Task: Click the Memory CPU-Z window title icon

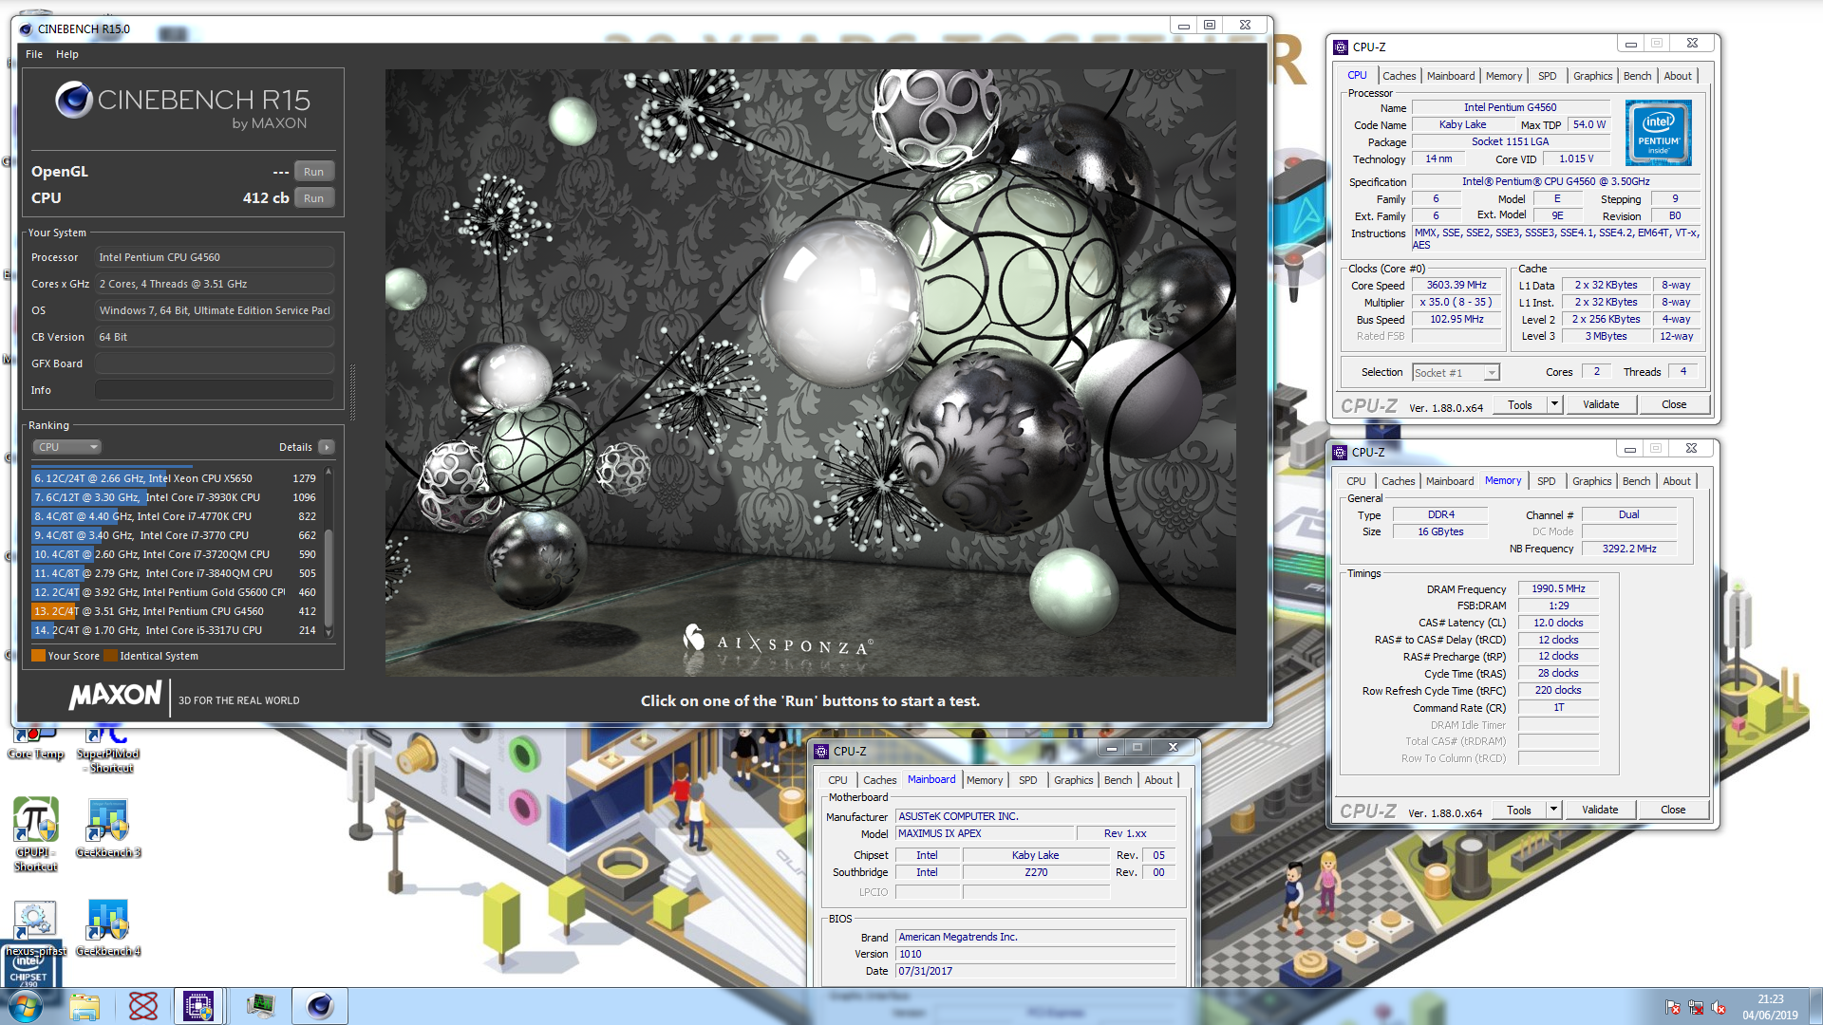Action: [1340, 453]
